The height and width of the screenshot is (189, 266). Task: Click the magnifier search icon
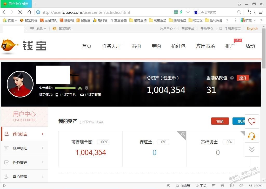239,12
